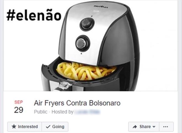Click the Public privacy label
This screenshot has width=182, height=133.
[x=41, y=112]
